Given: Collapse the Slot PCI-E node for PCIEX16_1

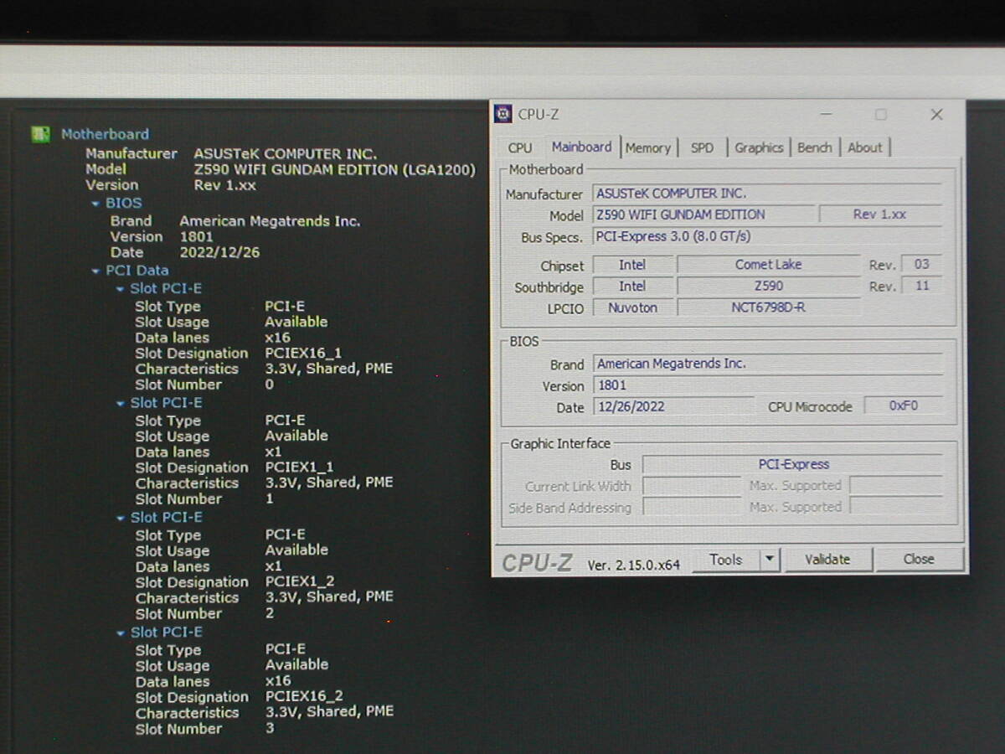Looking at the screenshot, I should 121,289.
